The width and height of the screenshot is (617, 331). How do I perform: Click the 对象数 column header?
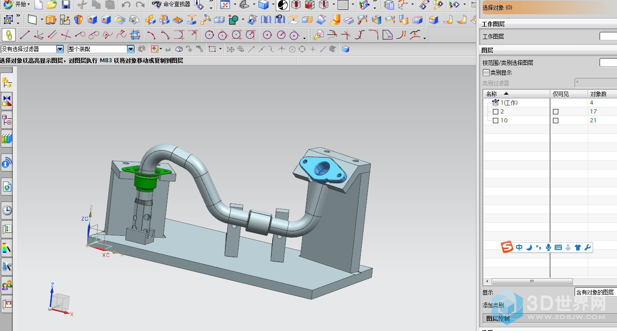click(x=602, y=94)
